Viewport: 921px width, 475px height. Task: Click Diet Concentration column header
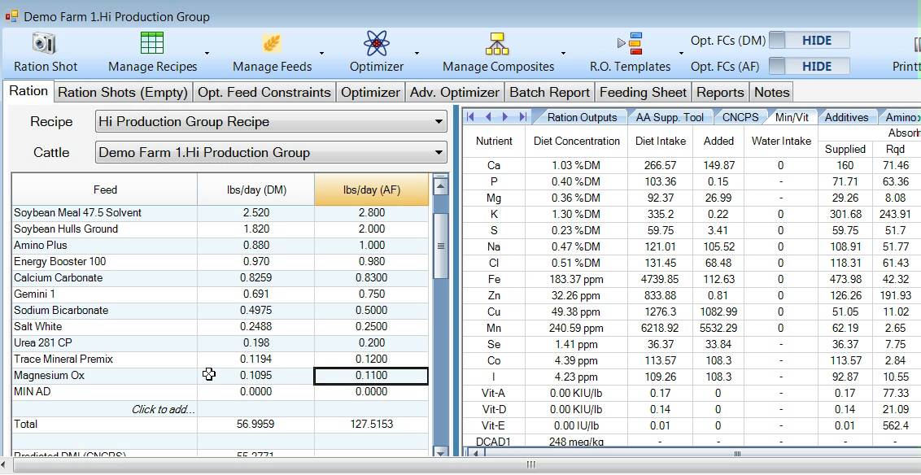tap(576, 141)
